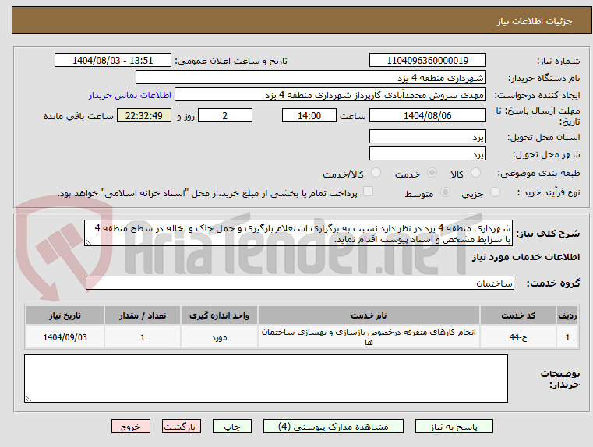
Task: Click the واحد اندازه گیری column header
Action: coord(219,315)
